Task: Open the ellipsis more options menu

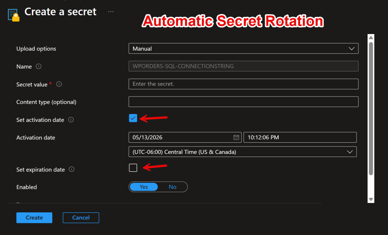Action: (111, 12)
